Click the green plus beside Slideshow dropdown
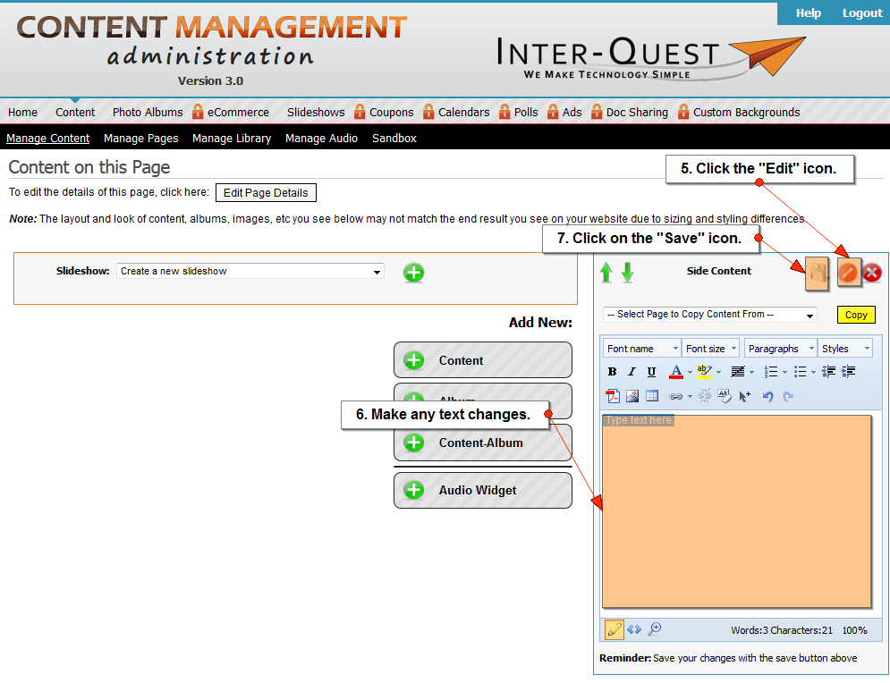This screenshot has width=890, height=683. tap(413, 273)
